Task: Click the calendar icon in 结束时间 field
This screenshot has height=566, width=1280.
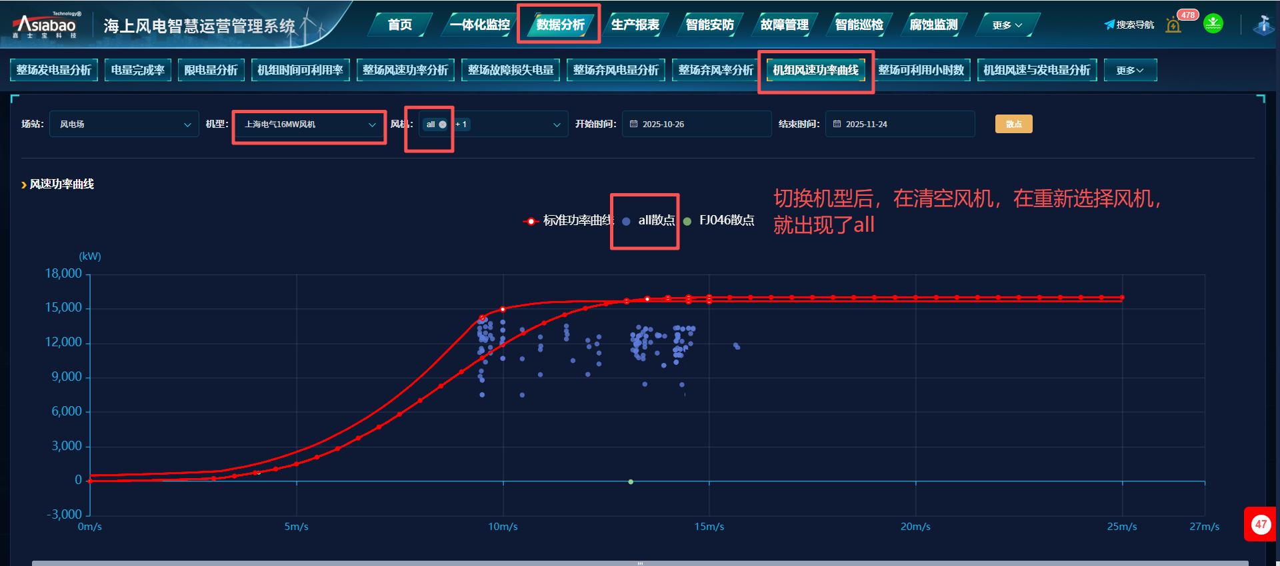Action: coord(837,124)
